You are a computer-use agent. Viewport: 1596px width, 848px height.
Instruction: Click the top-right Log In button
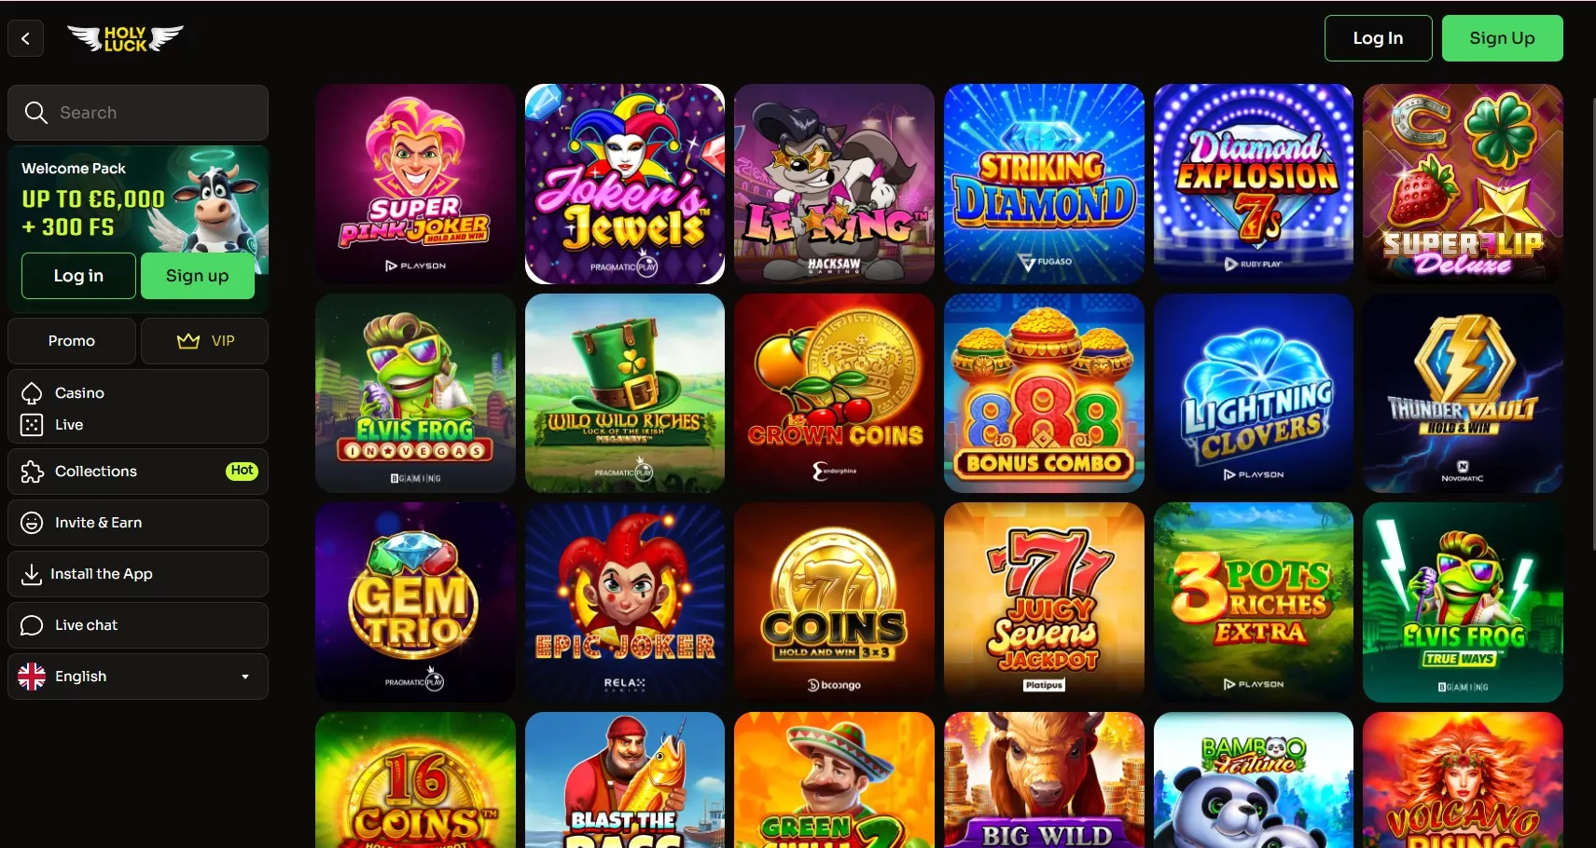coord(1378,38)
